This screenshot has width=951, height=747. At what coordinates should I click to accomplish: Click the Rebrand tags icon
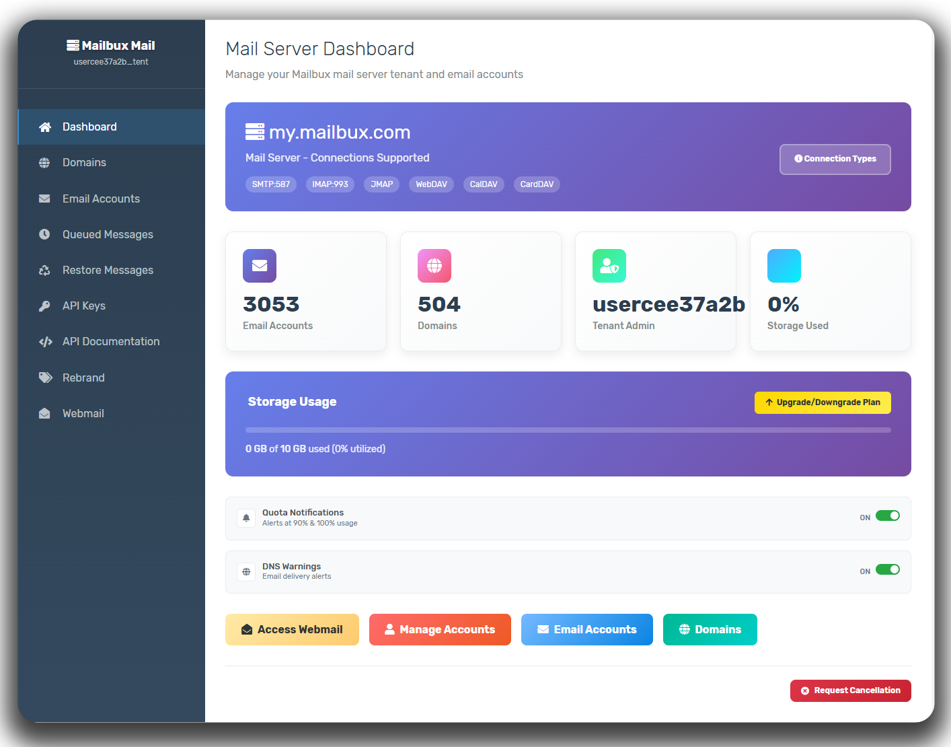pos(46,378)
